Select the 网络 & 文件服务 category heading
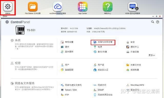The image size is (164, 98). tap(25, 83)
